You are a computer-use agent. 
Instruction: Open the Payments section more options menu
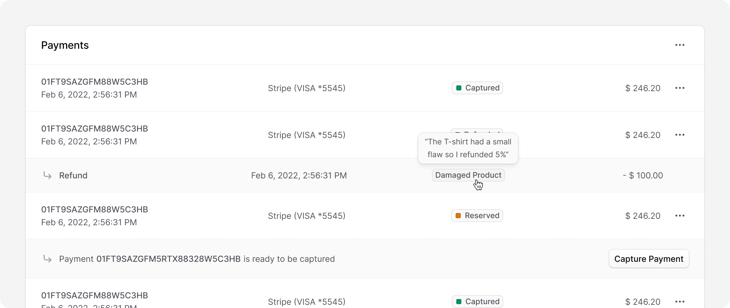point(680,45)
